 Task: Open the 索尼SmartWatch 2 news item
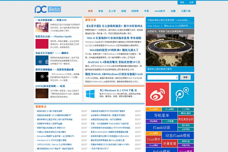109,132
